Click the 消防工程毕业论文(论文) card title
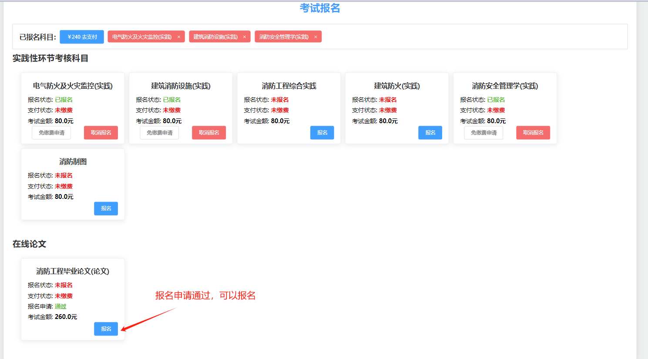The image size is (648, 359). click(x=73, y=271)
